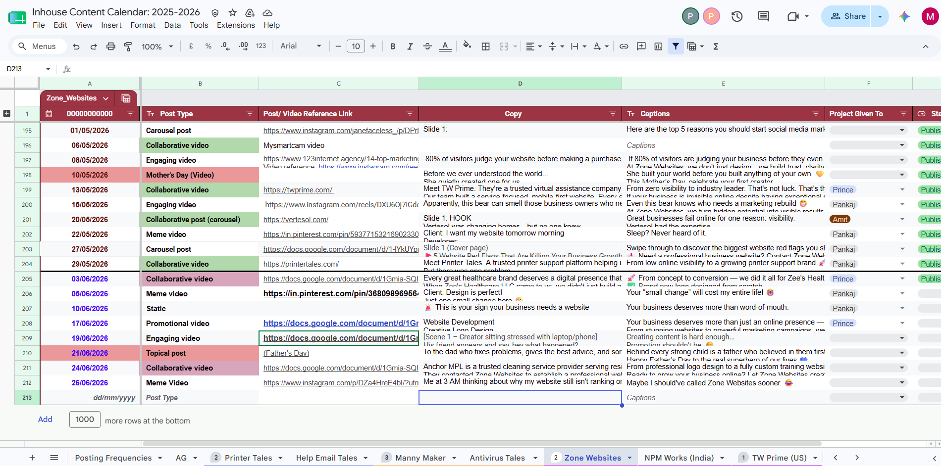
Task: Open the all sheets list icon
Action: coord(54,458)
